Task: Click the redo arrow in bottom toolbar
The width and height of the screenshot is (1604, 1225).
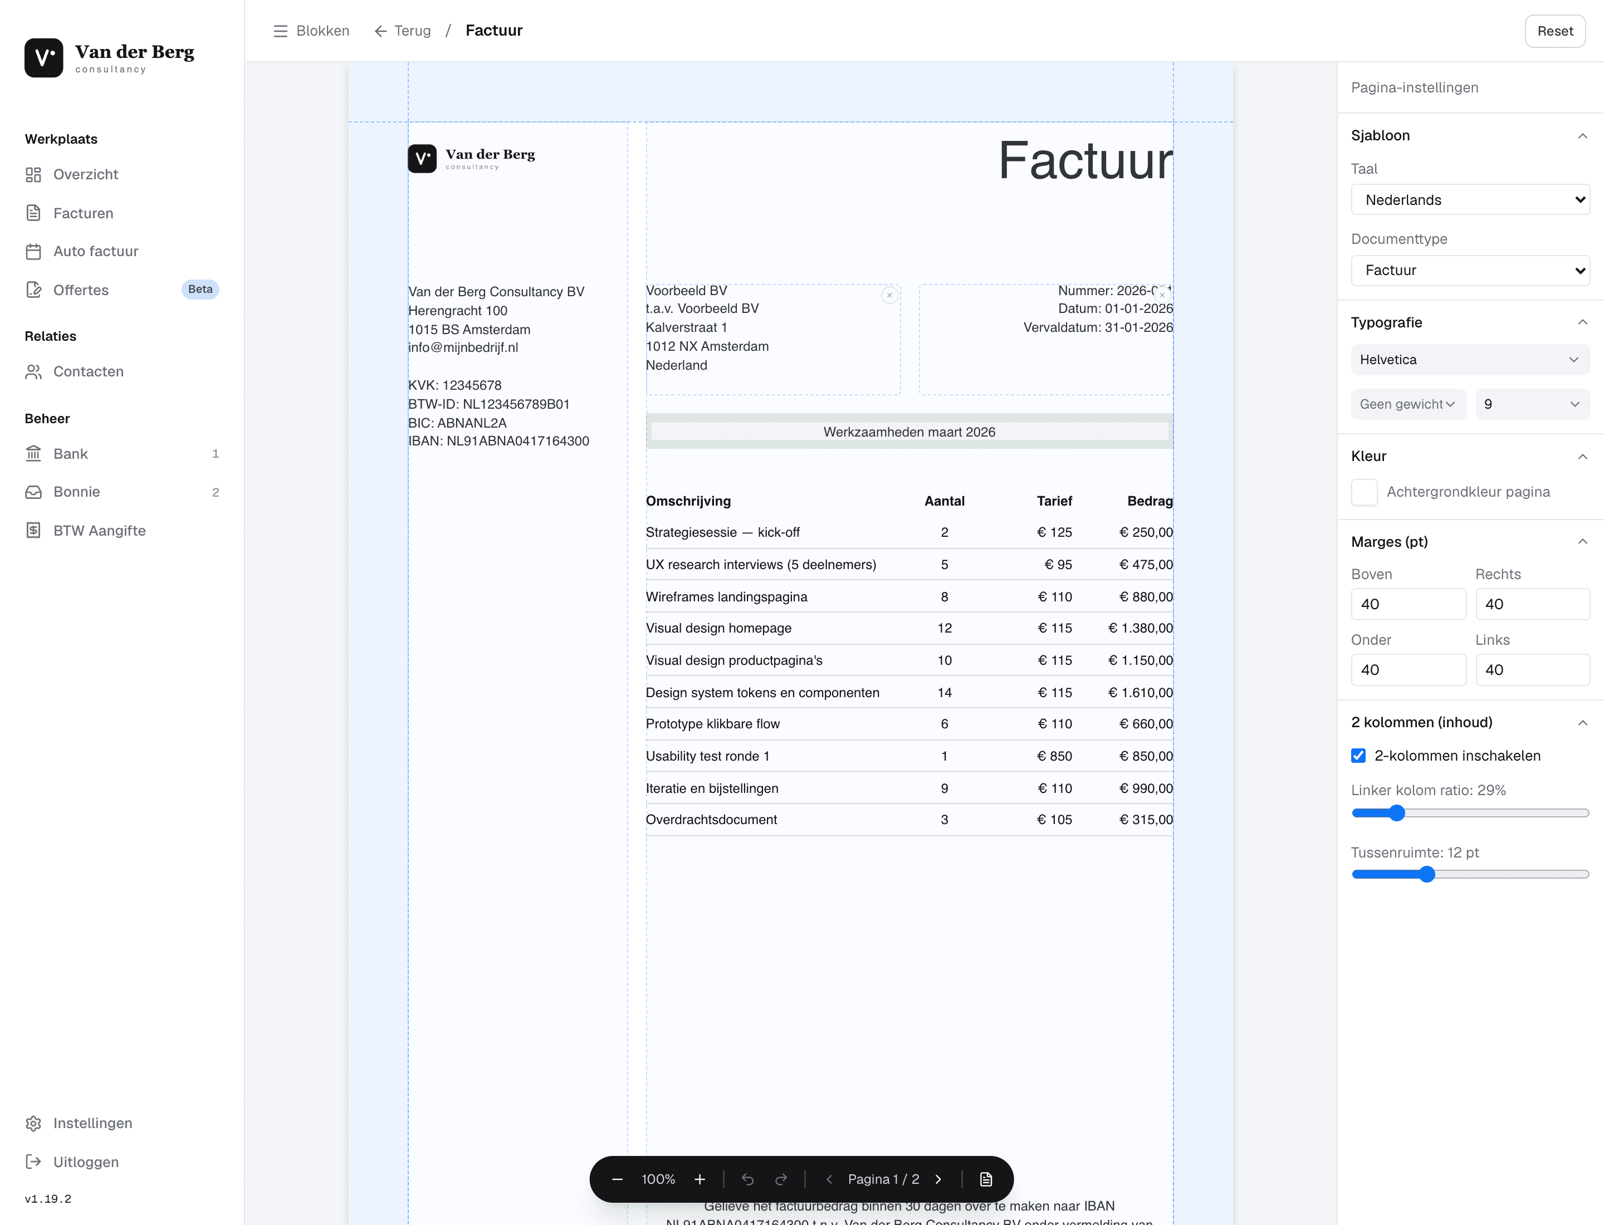Action: coord(781,1179)
